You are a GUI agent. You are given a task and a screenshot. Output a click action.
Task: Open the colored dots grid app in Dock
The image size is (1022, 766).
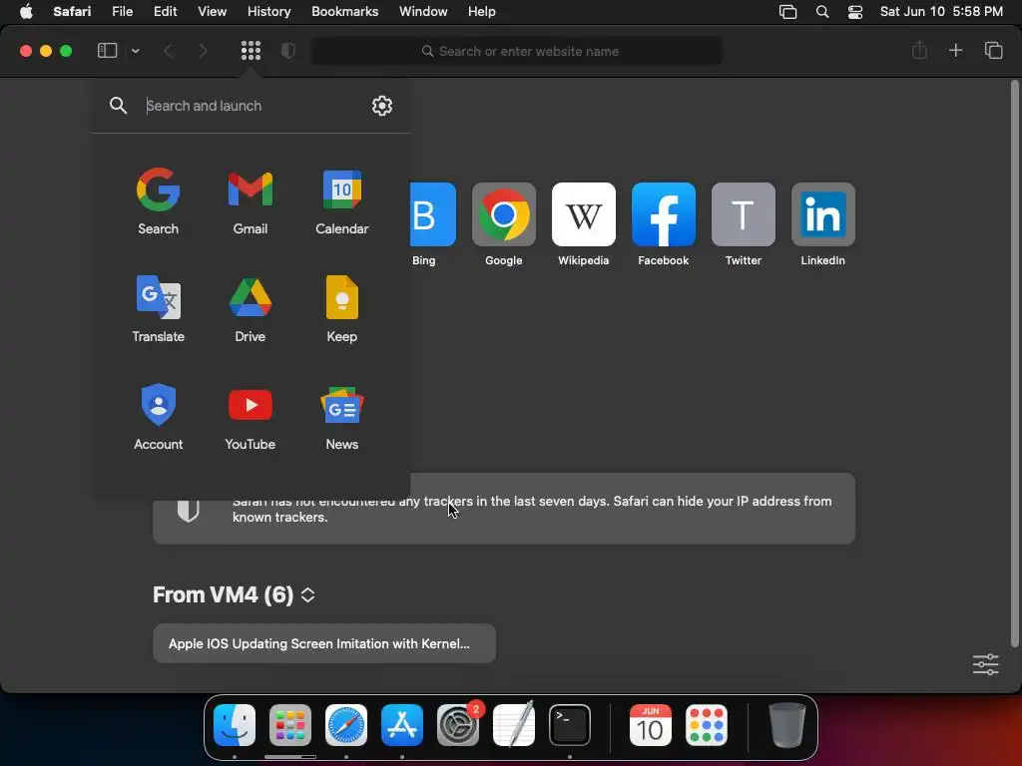click(x=707, y=725)
